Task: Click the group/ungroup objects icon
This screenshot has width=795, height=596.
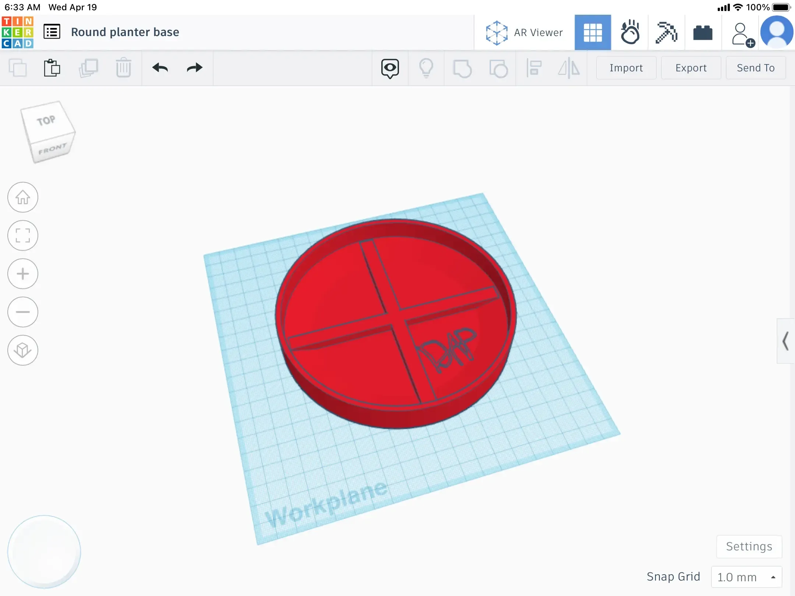Action: [x=463, y=68]
